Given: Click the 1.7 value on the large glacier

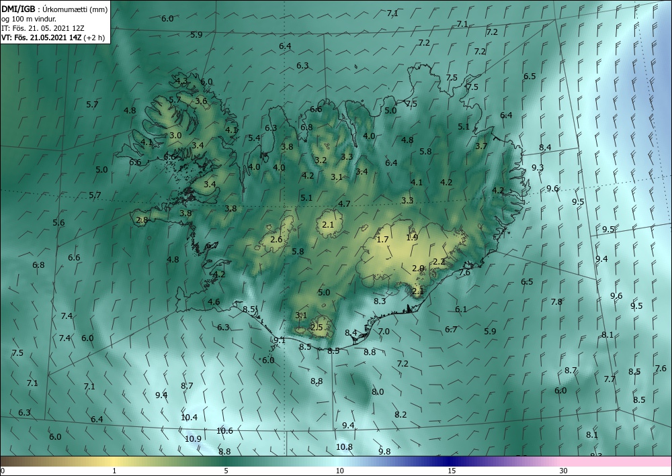Looking at the screenshot, I should tap(382, 239).
